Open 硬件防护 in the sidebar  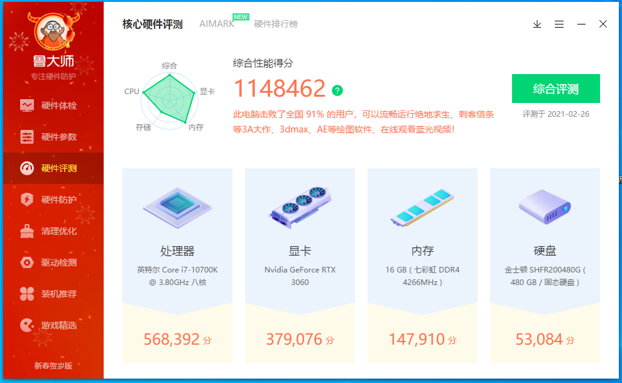pyautogui.click(x=53, y=200)
